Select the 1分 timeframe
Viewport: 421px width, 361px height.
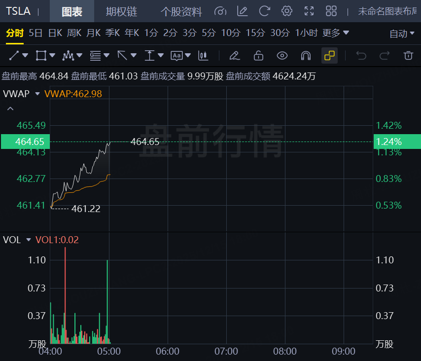(x=151, y=33)
